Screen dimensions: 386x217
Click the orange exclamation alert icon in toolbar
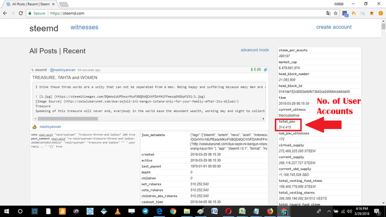[x=381, y=13]
